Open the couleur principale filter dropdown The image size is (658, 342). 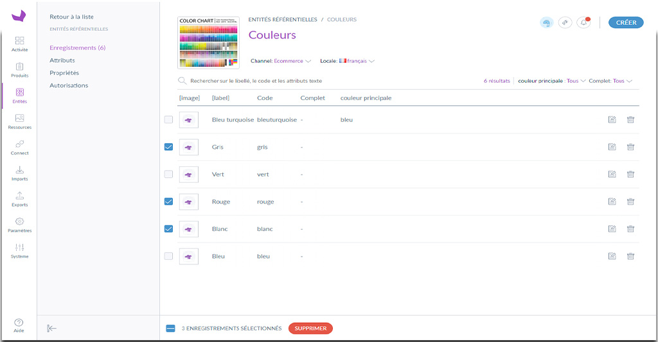coord(551,81)
